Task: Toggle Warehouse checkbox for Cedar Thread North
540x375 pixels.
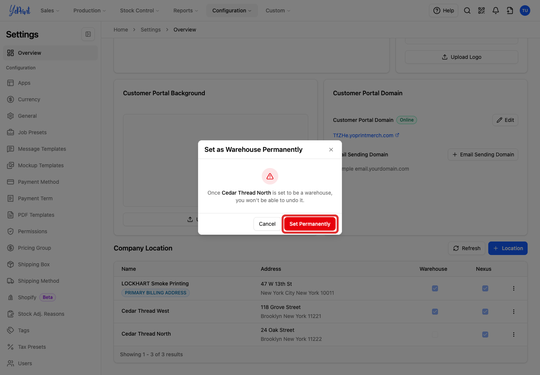Action: 435,334
